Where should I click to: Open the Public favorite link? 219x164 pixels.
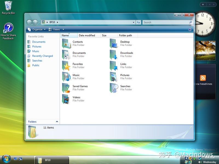tap(36, 65)
